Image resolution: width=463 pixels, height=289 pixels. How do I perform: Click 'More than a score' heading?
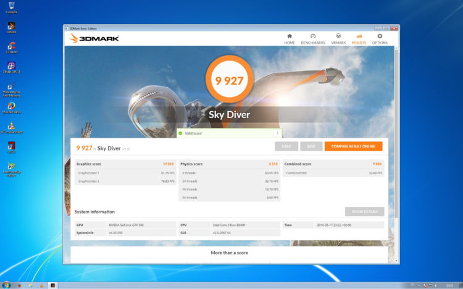pos(230,253)
